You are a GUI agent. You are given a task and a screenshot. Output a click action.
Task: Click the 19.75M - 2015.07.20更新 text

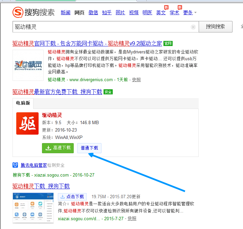pyautogui.click(x=116, y=197)
